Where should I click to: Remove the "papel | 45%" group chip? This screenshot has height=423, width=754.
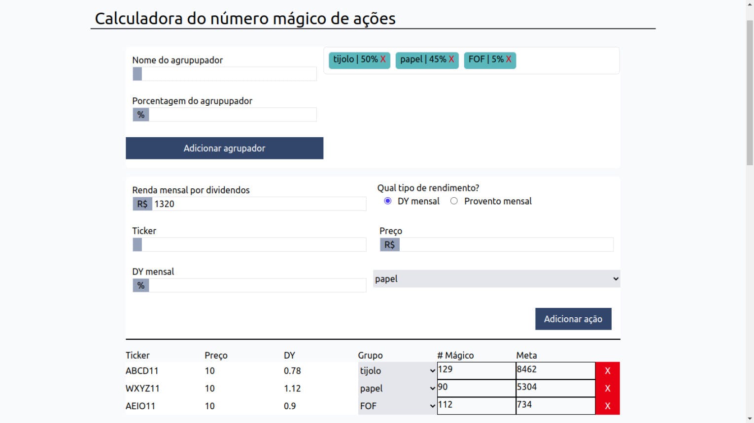pyautogui.click(x=450, y=60)
